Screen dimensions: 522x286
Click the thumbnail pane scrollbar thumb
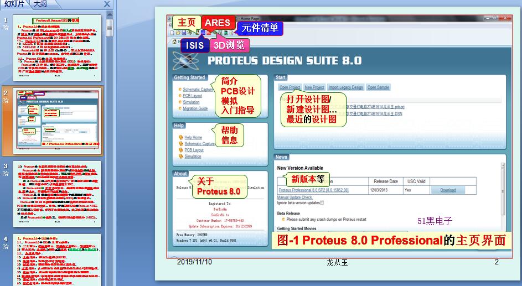pos(110,28)
